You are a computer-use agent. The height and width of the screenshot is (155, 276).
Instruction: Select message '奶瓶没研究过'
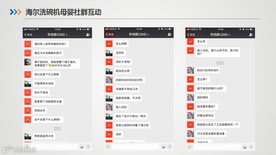tap(205, 115)
